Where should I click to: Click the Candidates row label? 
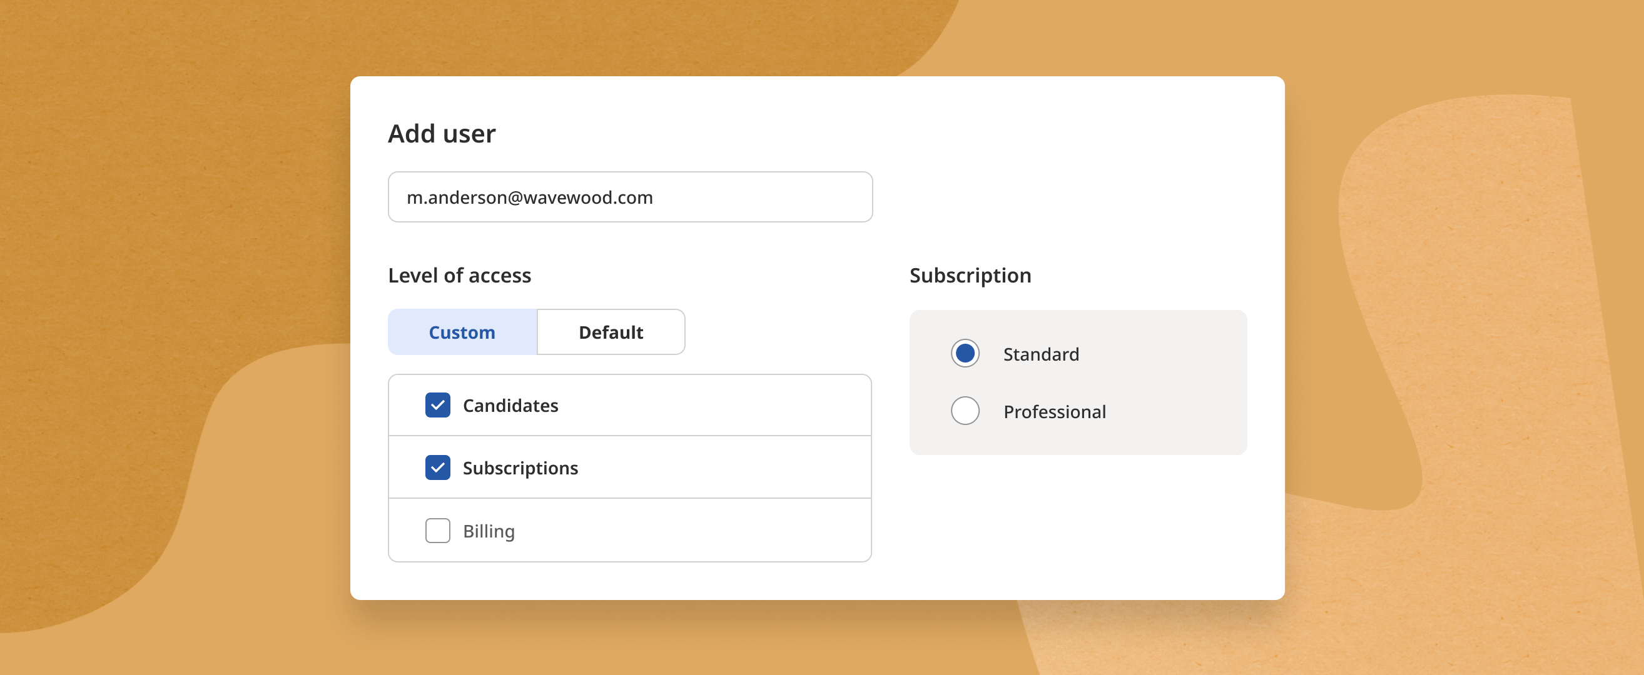pos(510,405)
